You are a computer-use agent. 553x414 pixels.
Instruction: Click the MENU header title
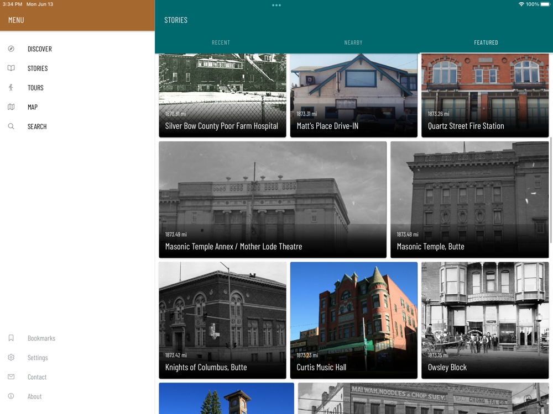click(x=16, y=20)
